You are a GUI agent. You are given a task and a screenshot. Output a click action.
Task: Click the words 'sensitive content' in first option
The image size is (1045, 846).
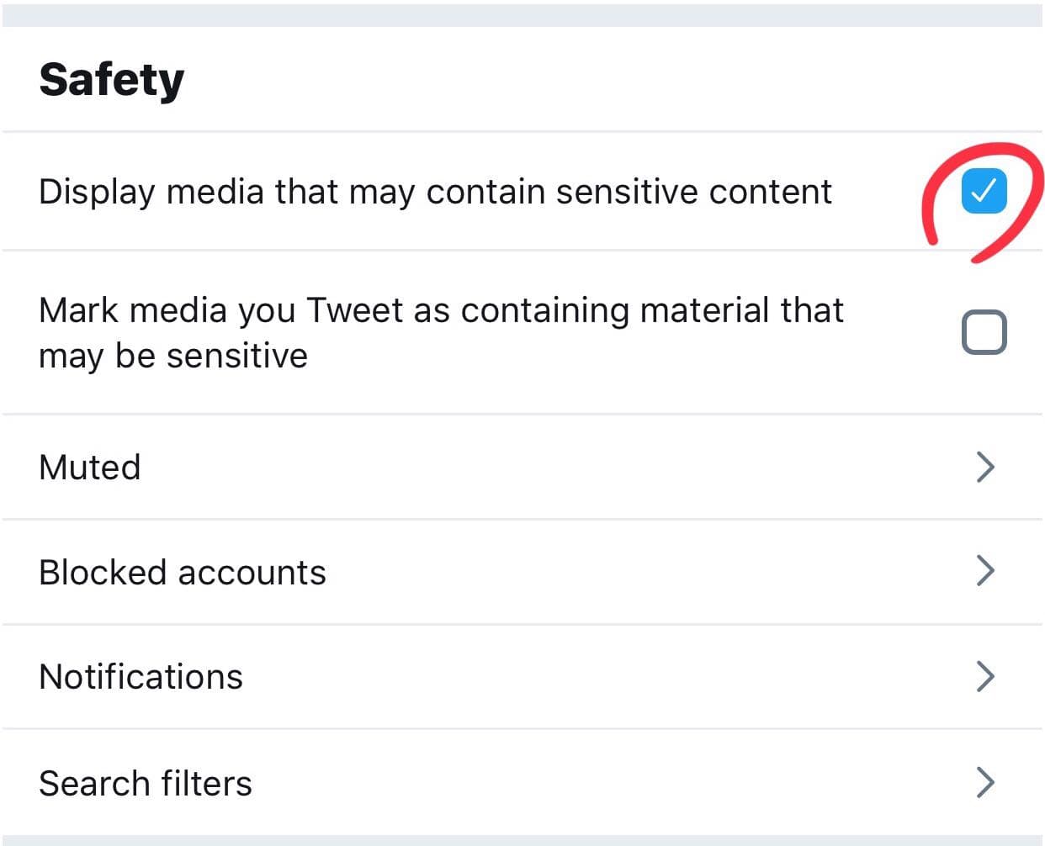693,192
